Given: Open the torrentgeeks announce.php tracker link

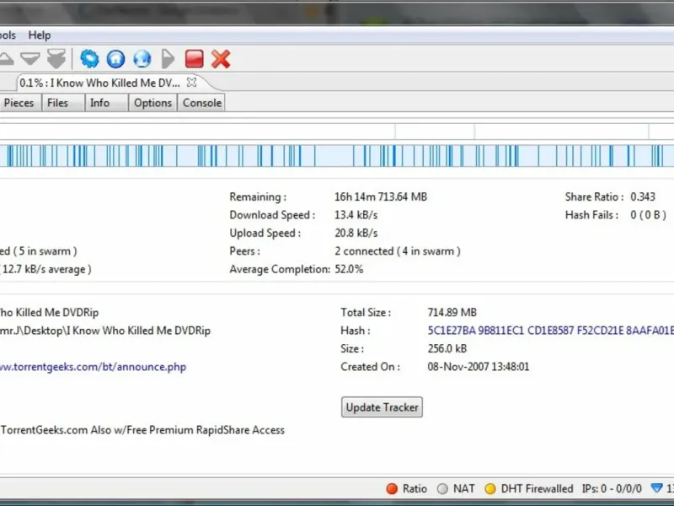Looking at the screenshot, I should (93, 367).
